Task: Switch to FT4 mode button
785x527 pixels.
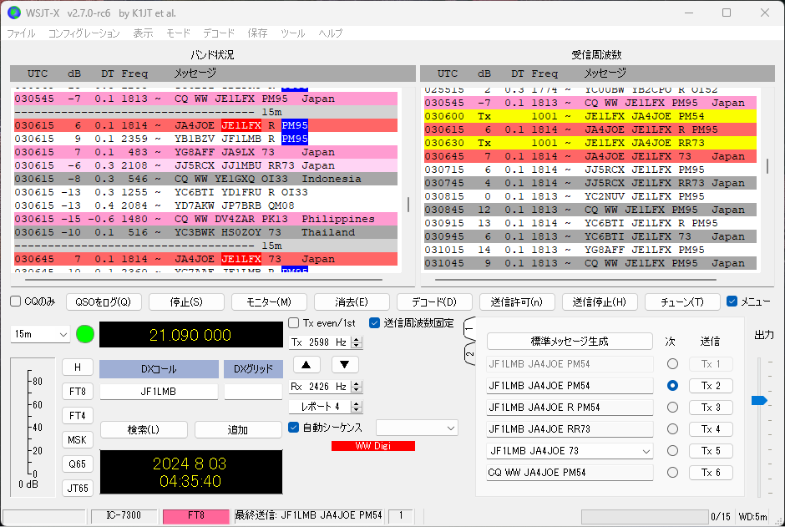Action: [x=78, y=415]
